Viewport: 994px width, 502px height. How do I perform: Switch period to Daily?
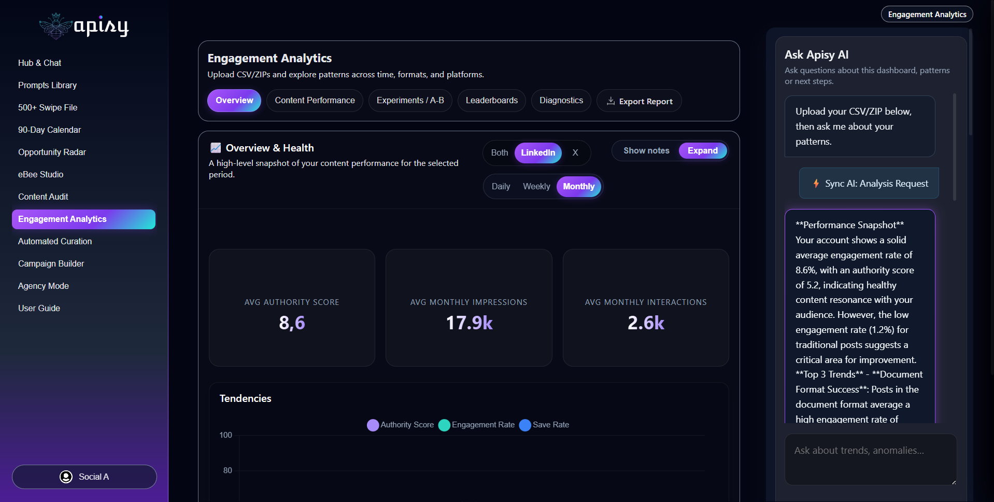501,186
